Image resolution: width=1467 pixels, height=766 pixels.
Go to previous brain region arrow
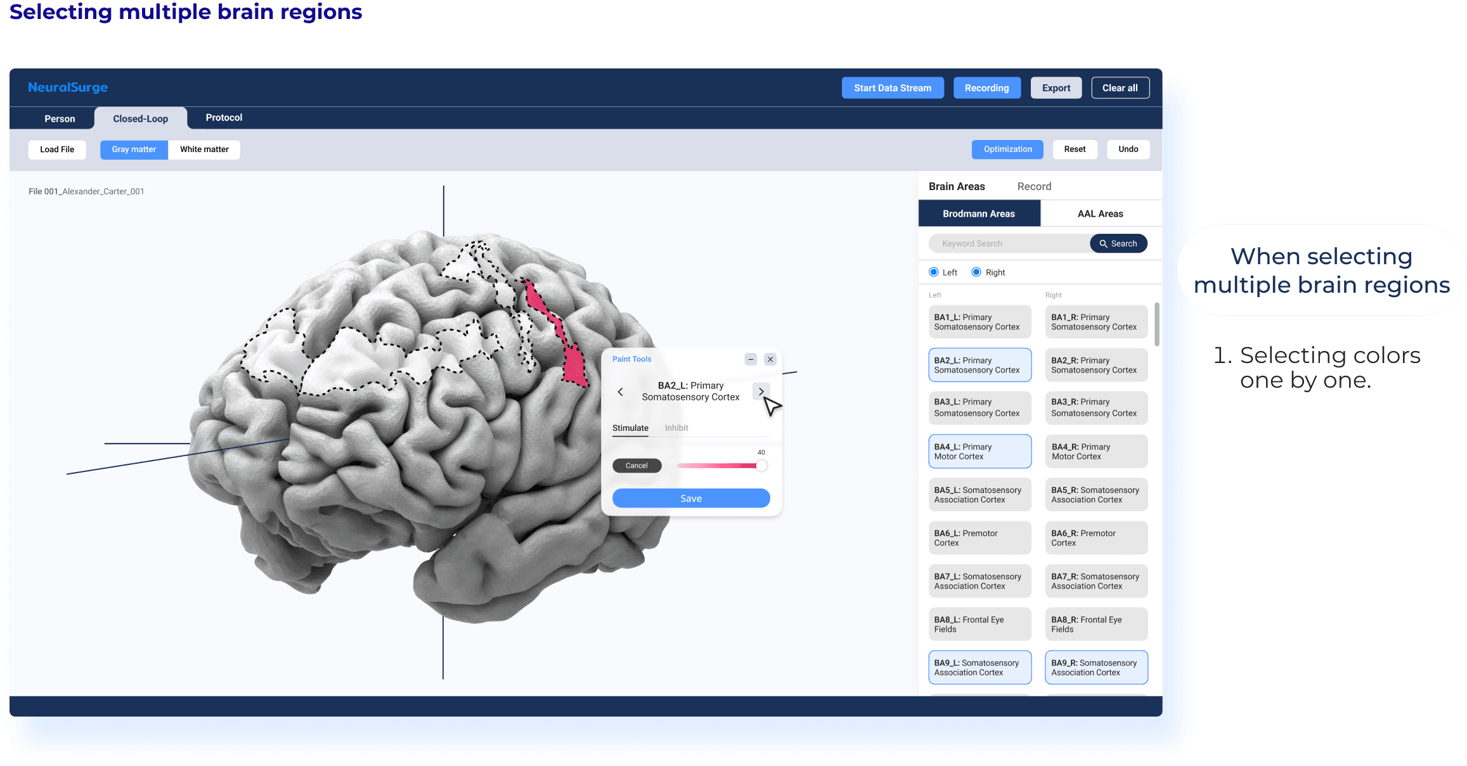[620, 392]
